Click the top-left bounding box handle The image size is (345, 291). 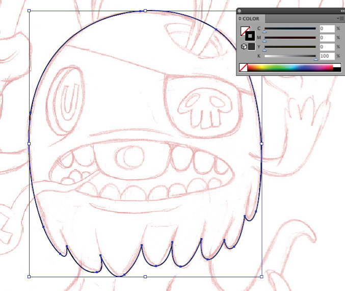[x=29, y=11]
